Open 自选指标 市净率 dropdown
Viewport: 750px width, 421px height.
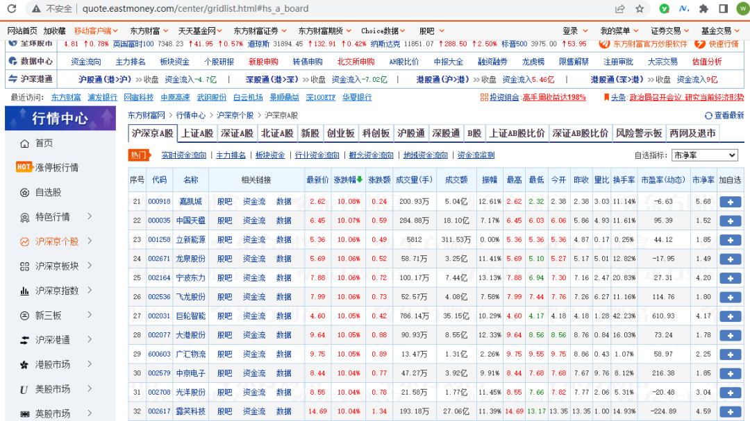[705, 155]
